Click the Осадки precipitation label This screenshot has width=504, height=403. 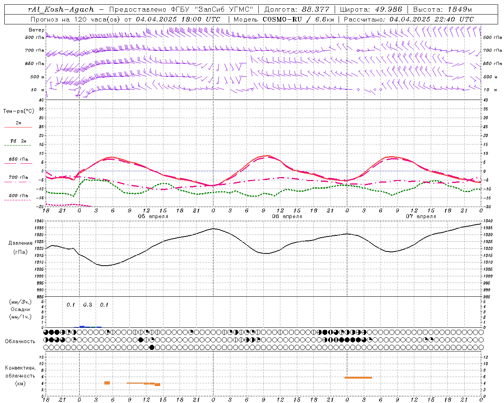20,309
